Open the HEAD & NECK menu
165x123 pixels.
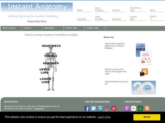11,28
